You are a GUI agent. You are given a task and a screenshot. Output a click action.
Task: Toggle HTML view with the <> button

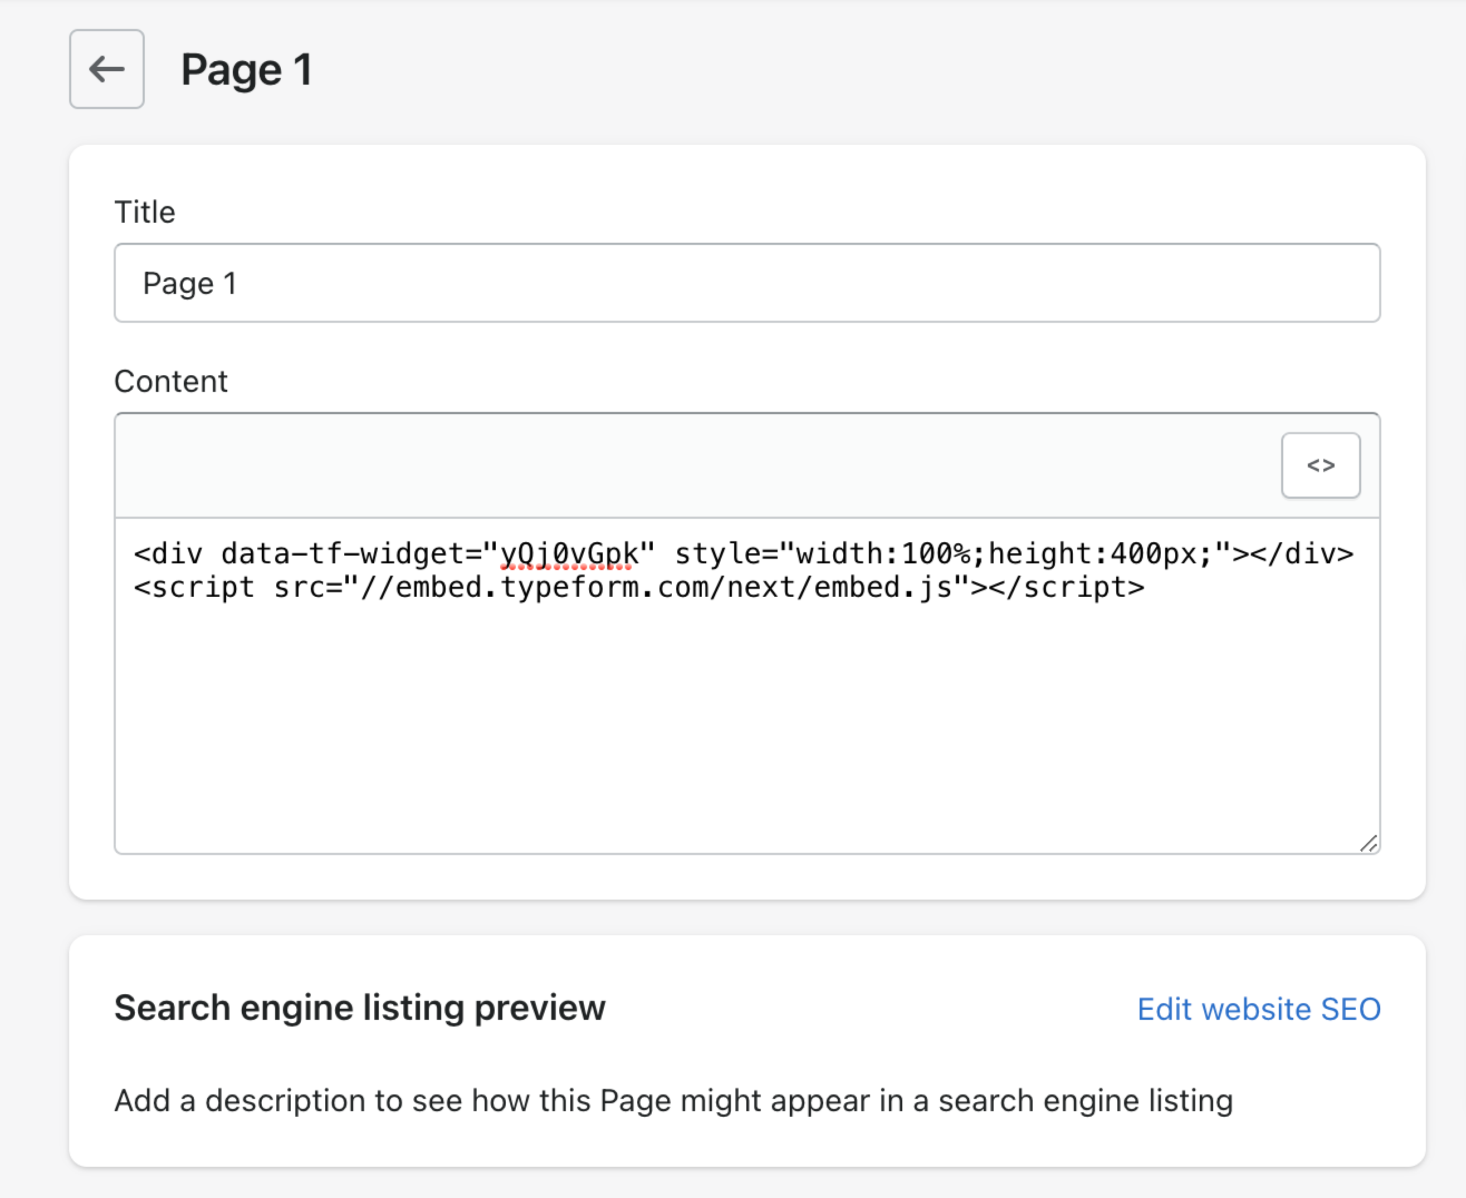coord(1320,465)
